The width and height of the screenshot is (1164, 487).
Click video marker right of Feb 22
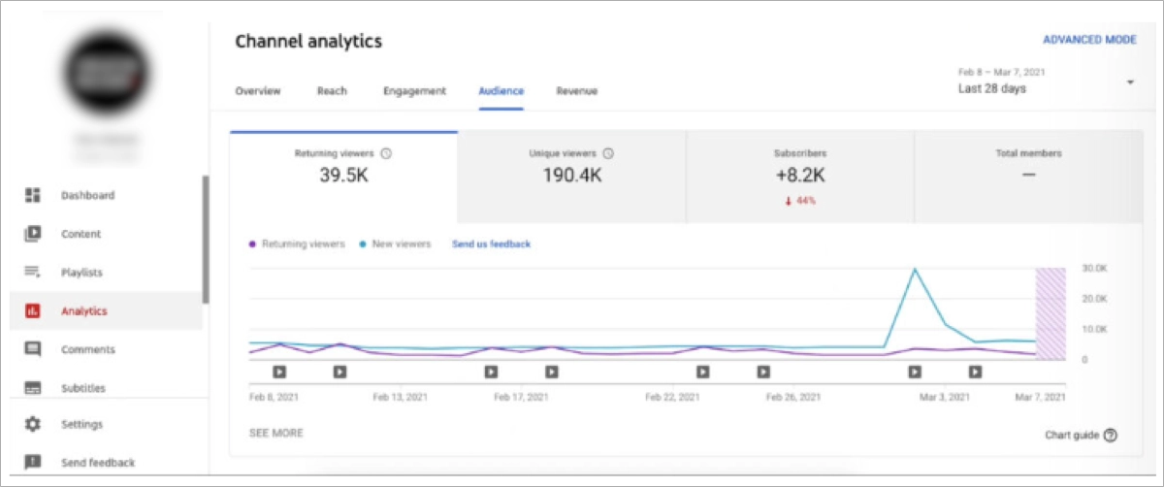pos(703,371)
